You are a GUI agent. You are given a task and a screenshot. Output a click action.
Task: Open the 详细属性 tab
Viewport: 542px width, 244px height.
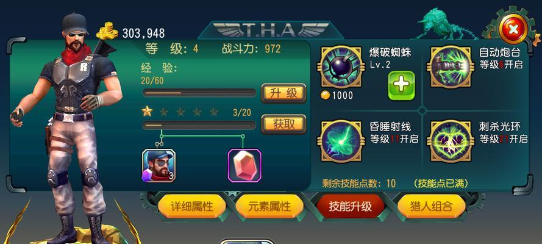(x=192, y=207)
